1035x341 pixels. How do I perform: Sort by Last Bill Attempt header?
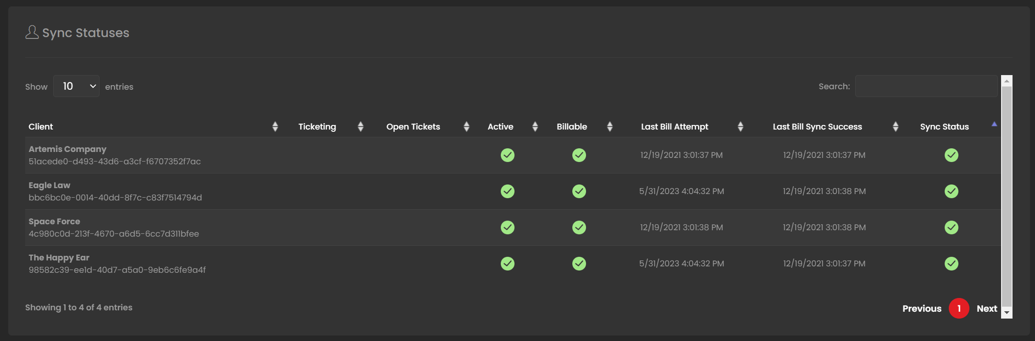pyautogui.click(x=674, y=127)
